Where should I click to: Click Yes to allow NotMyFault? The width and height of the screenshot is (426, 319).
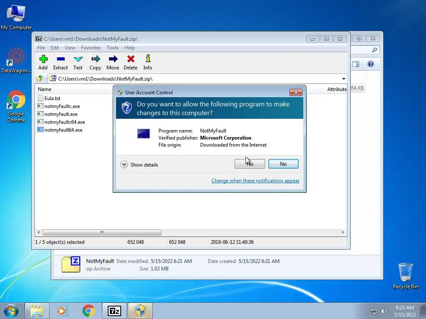click(250, 164)
